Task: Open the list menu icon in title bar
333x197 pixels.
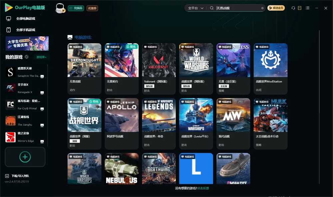Action: click(307, 8)
